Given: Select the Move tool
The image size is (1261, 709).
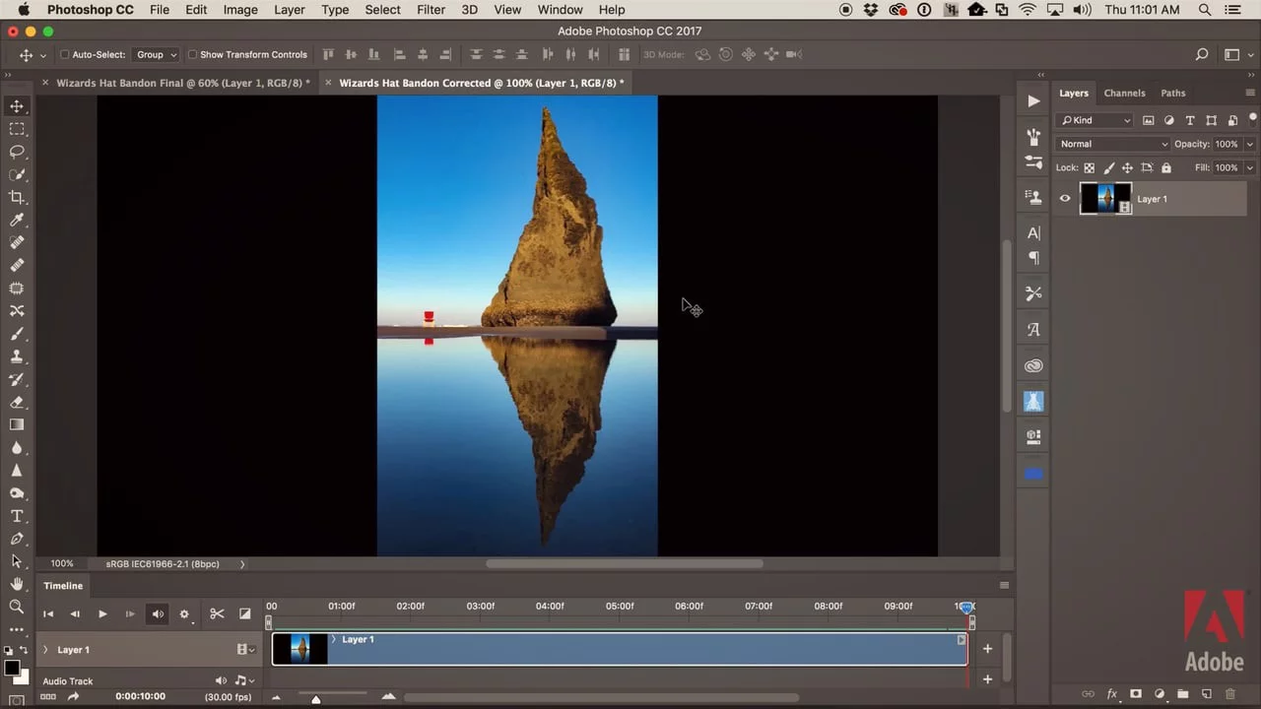Looking at the screenshot, I should (16, 105).
